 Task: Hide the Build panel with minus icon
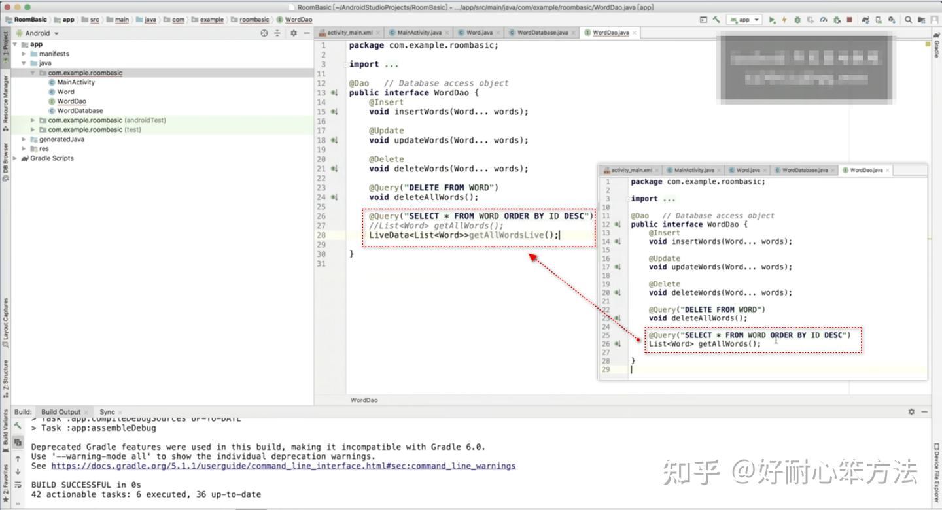point(924,412)
